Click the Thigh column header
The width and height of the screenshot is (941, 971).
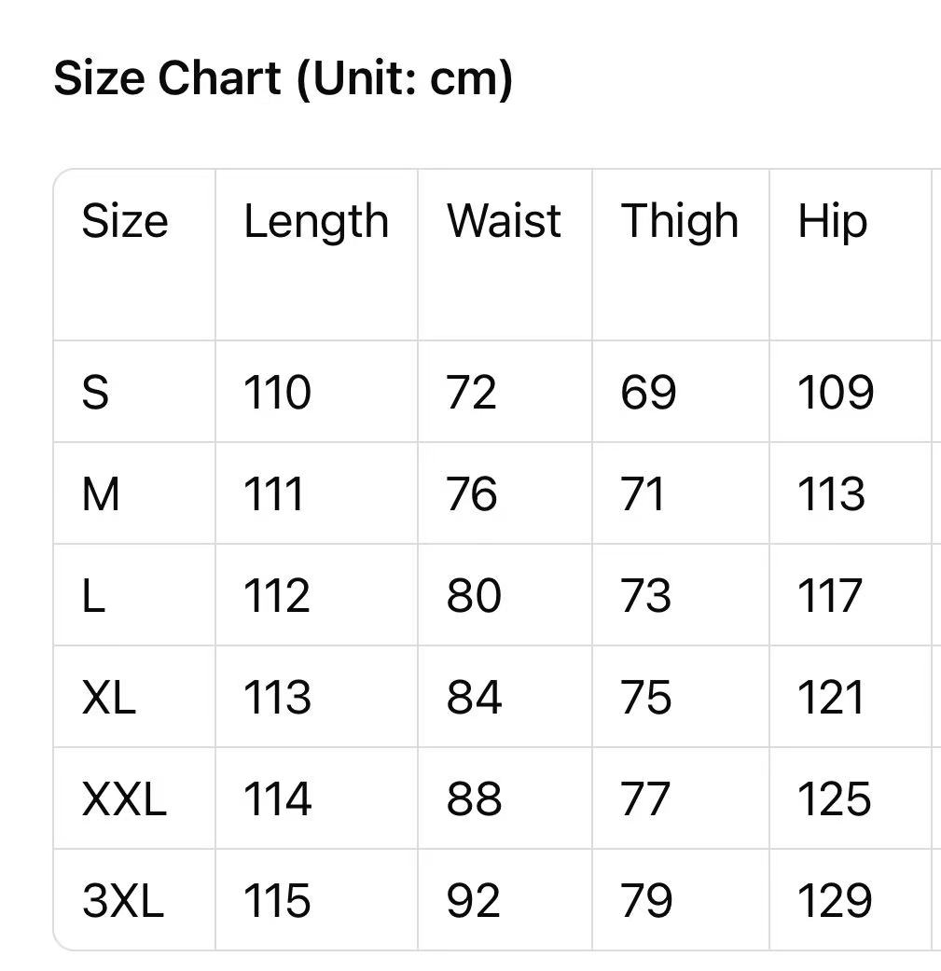(680, 222)
